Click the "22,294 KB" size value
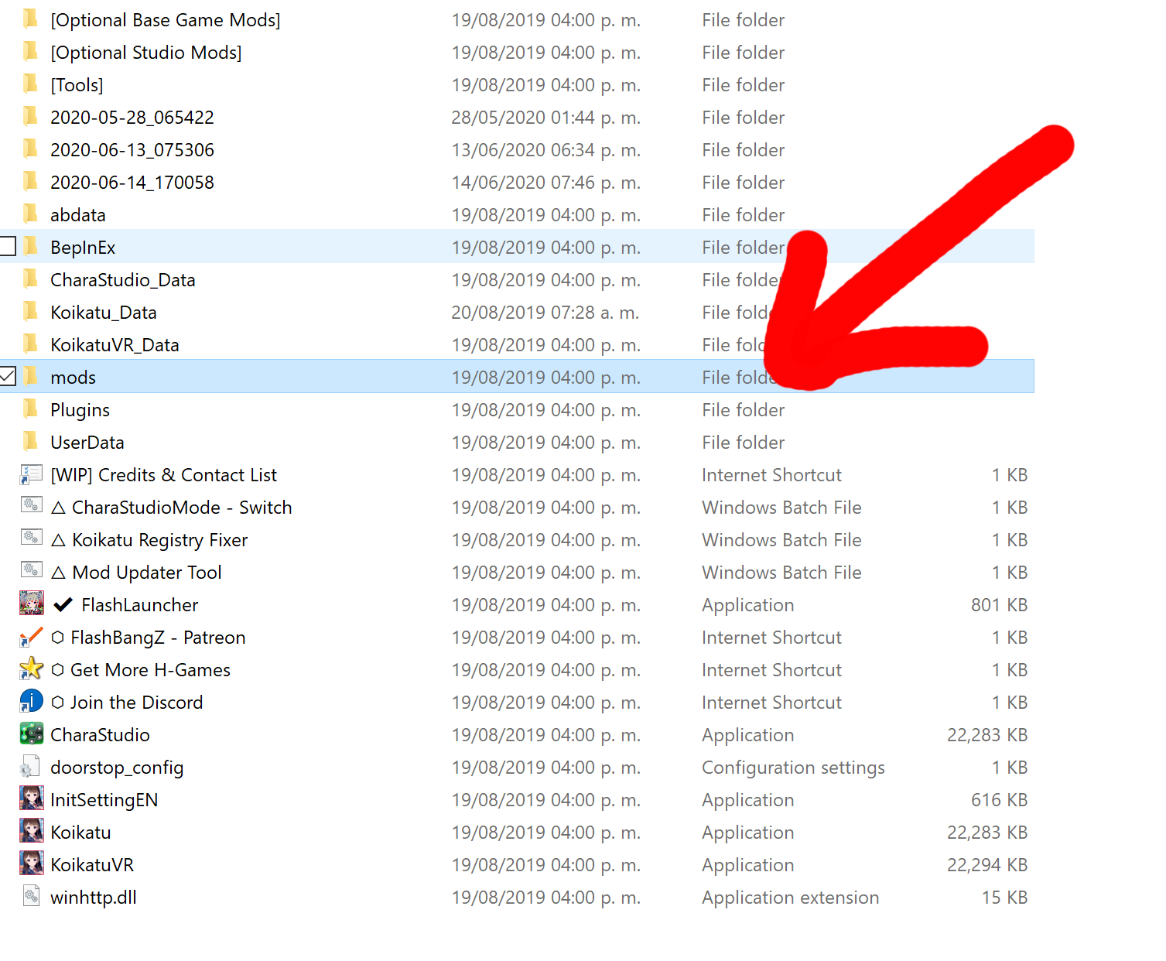The image size is (1166, 961). 987,865
